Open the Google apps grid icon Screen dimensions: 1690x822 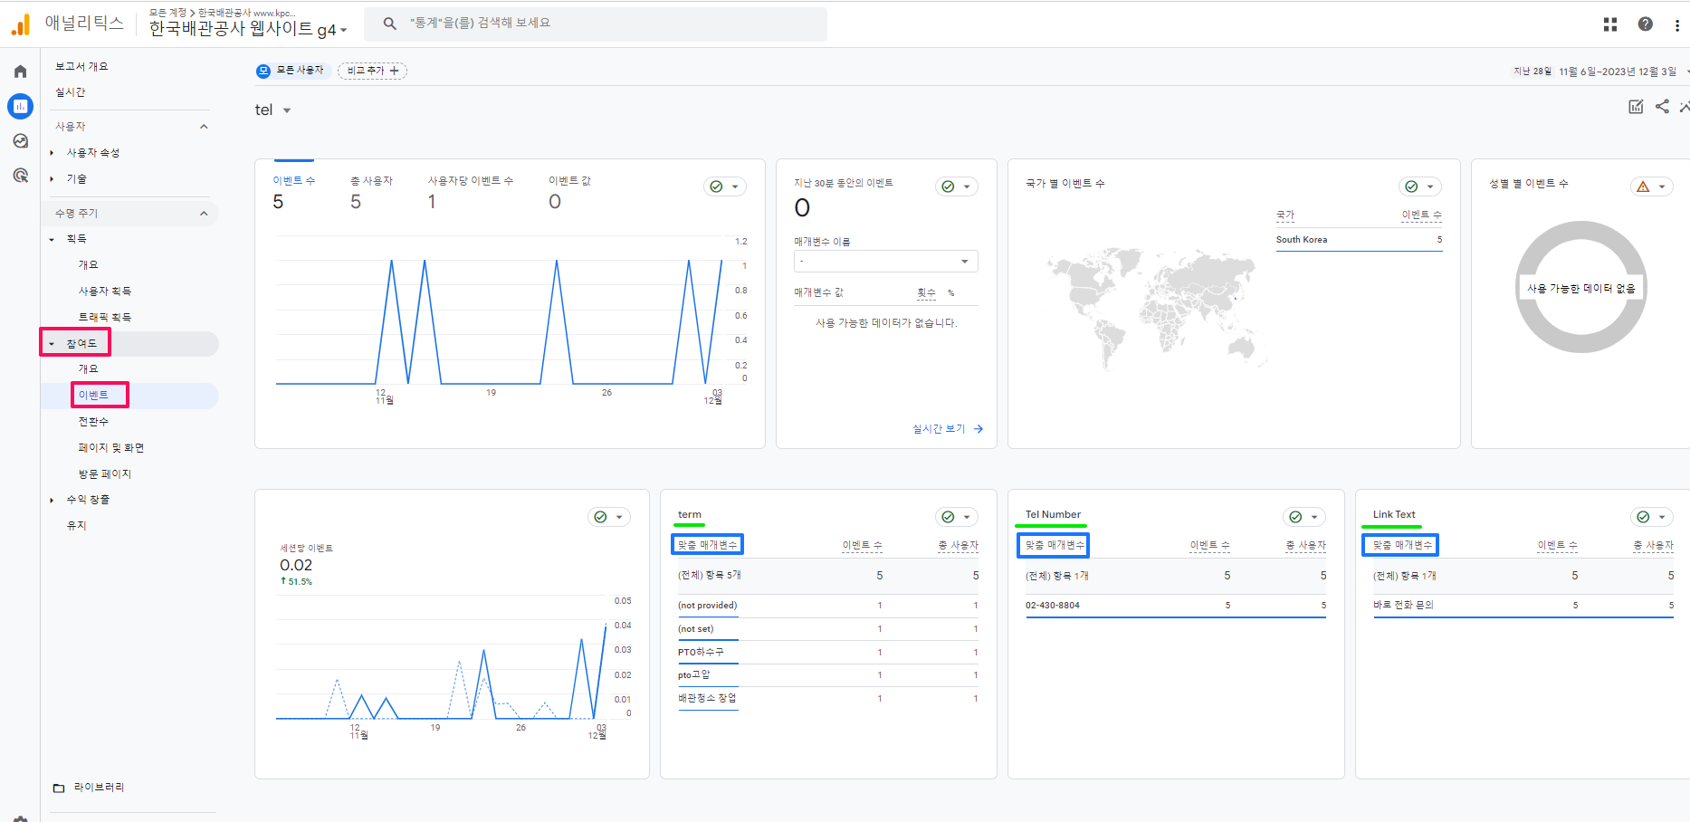[x=1610, y=24]
